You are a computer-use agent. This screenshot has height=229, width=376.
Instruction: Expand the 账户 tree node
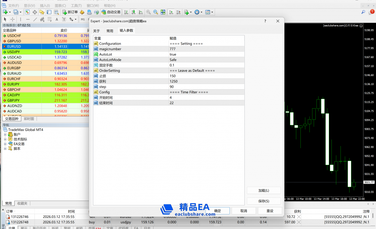5,135
